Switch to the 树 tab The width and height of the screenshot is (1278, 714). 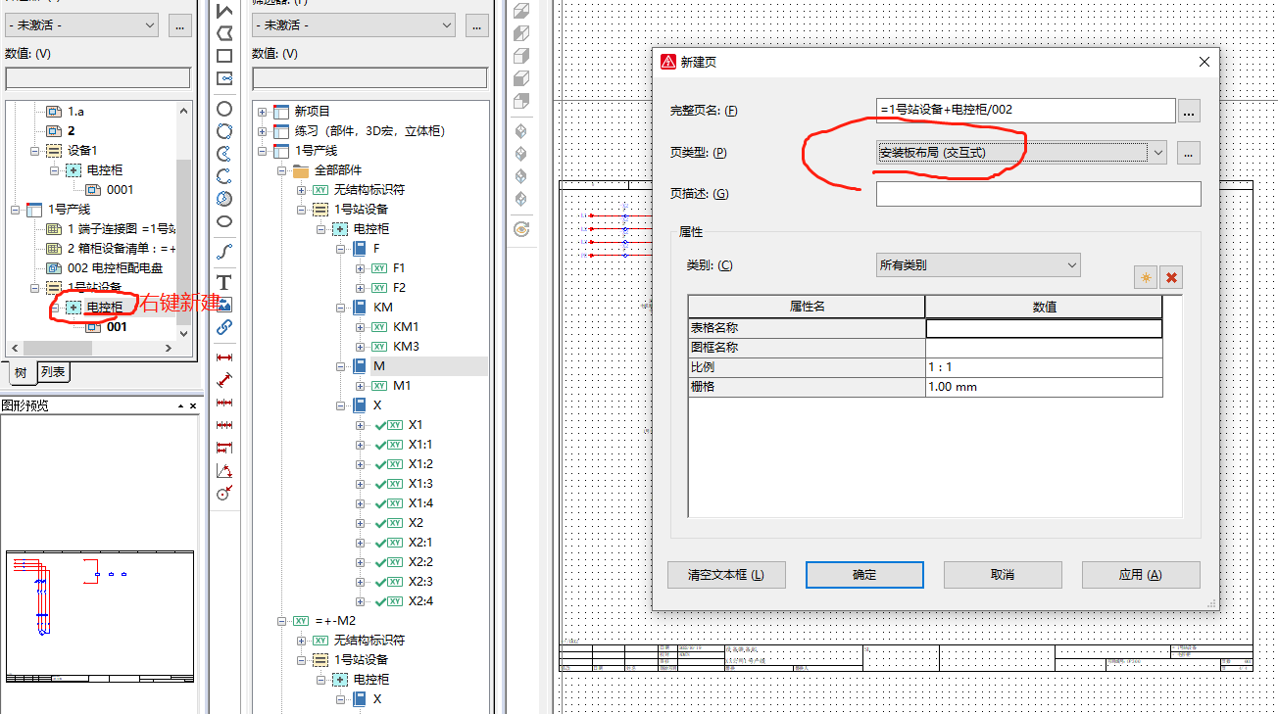[x=20, y=372]
